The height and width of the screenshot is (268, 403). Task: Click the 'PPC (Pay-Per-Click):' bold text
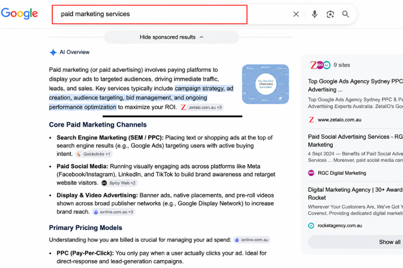[x=85, y=253]
